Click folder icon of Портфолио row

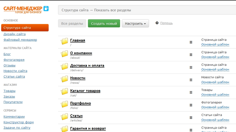pyautogui.click(x=65, y=104)
